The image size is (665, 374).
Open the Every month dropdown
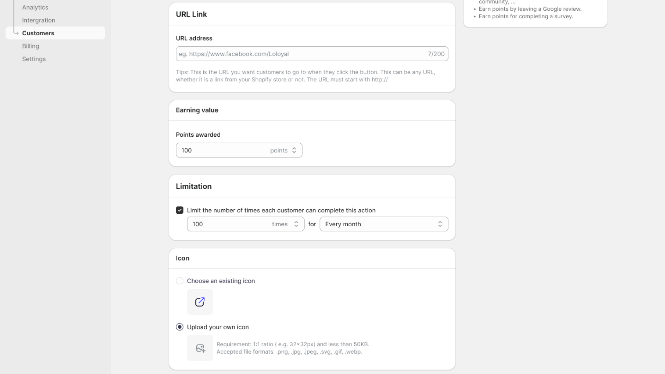pyautogui.click(x=384, y=224)
